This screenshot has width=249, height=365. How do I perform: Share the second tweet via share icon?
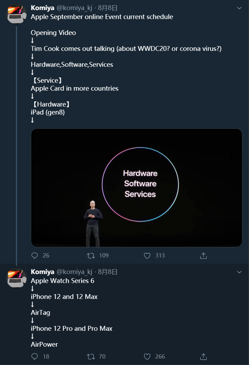[x=203, y=356]
